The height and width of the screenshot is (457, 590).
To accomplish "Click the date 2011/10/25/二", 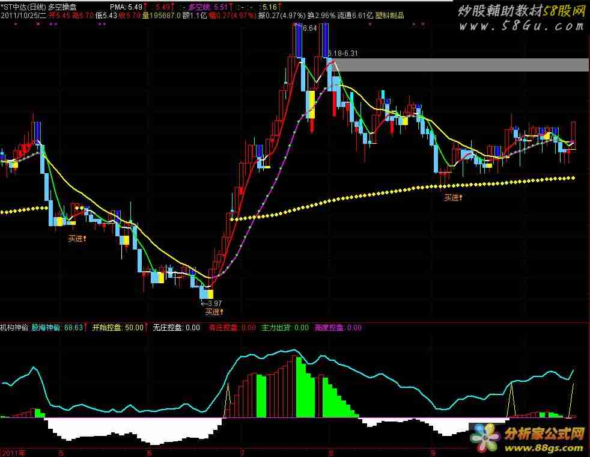I will [x=23, y=16].
